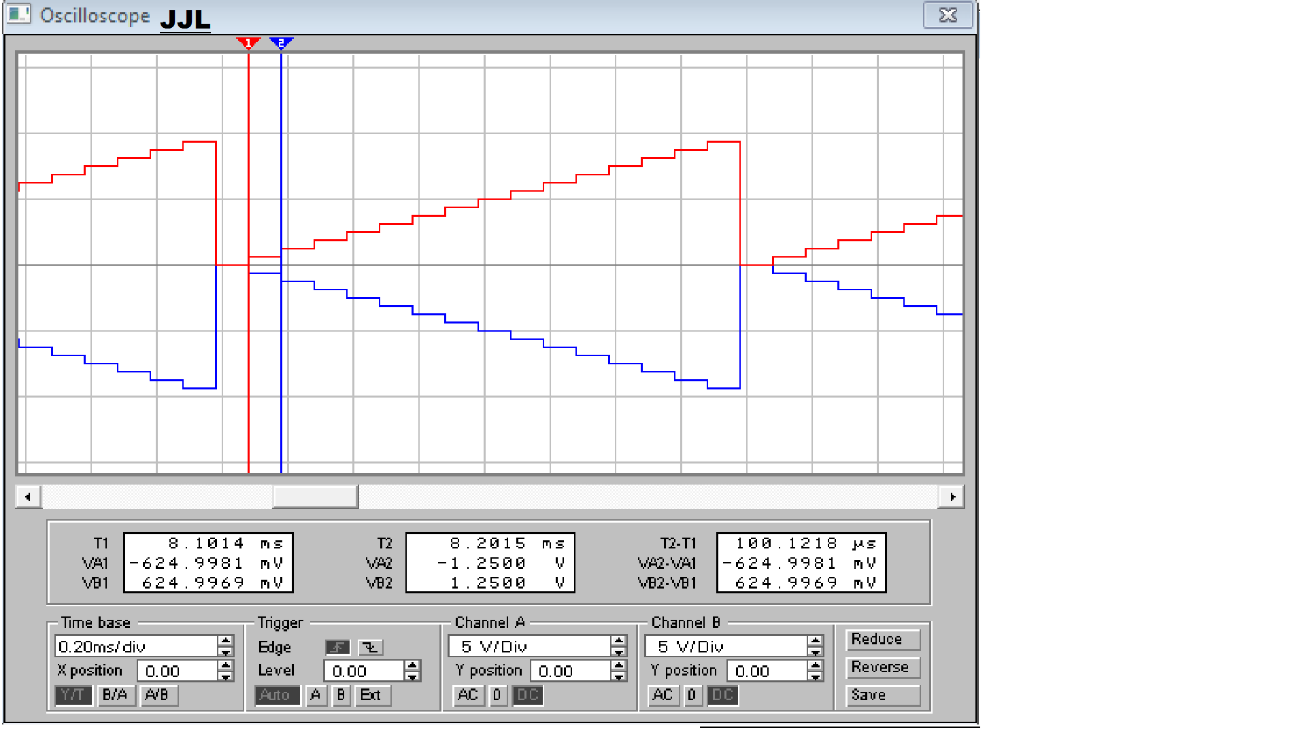1306x734 pixels.
Task: Click the VA1 reading -624.9981 mV
Action: (x=206, y=563)
